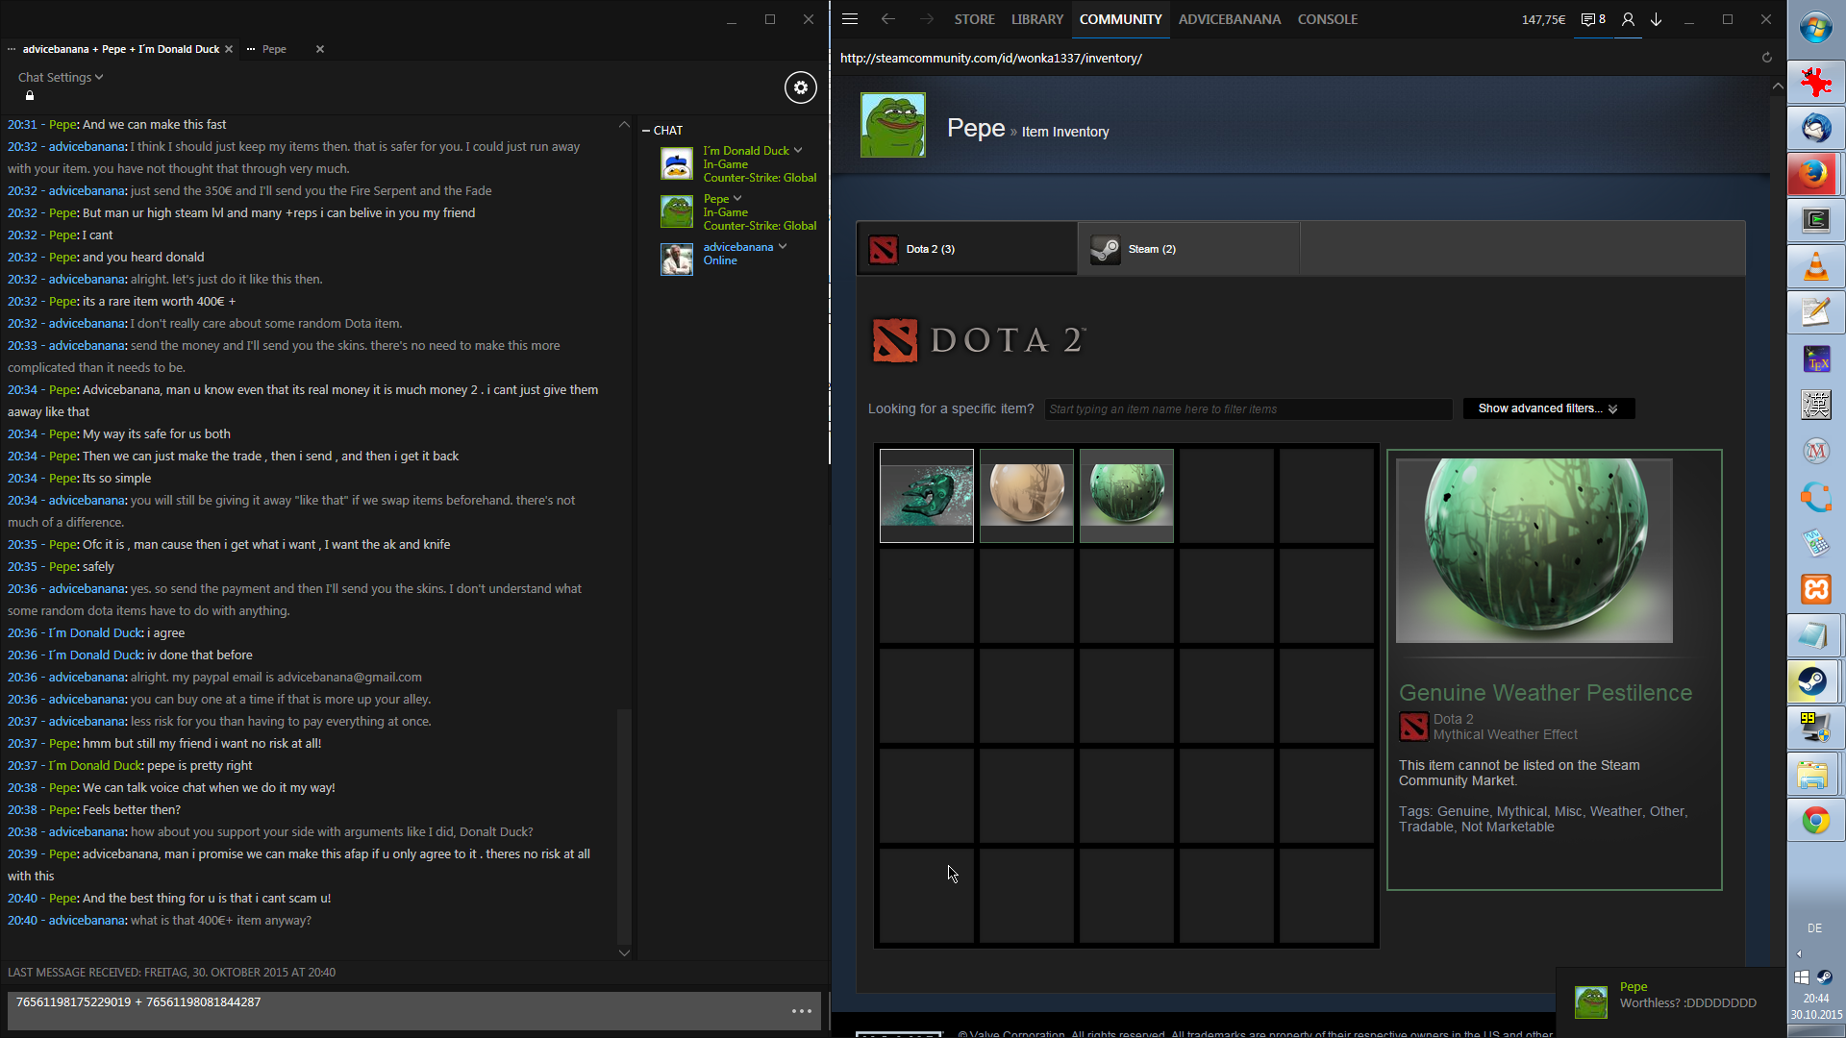
Task: Go back with the back arrow
Action: 887,19
